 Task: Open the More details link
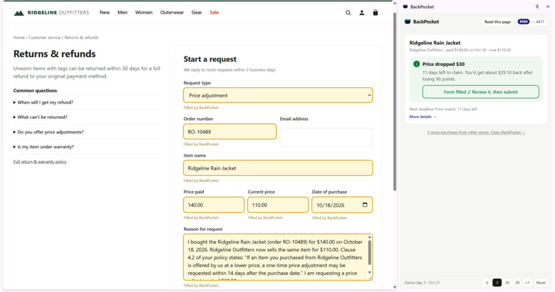point(423,117)
